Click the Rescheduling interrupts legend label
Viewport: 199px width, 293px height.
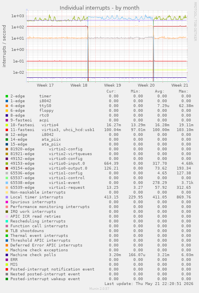(38, 221)
